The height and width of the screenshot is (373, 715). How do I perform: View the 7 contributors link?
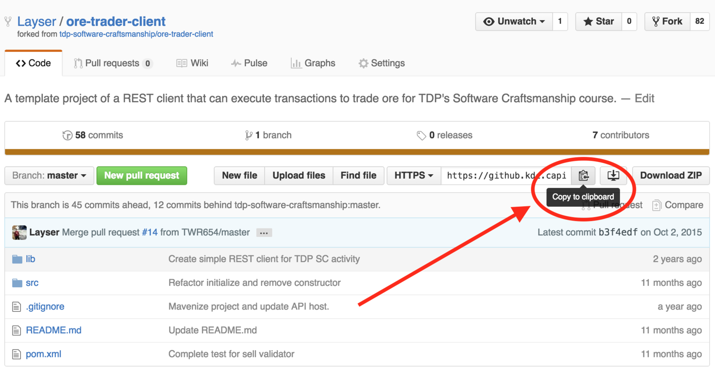coord(621,135)
